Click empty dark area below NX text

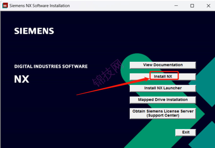coord(45,113)
